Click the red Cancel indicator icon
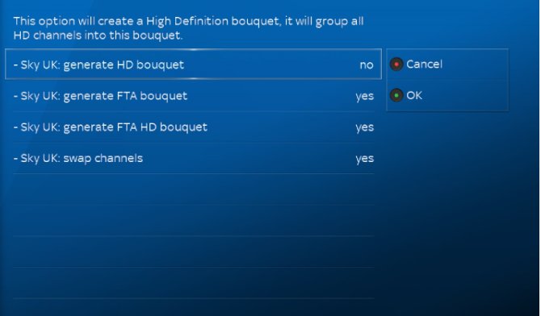Screen dimensions: 541x316 (396, 64)
